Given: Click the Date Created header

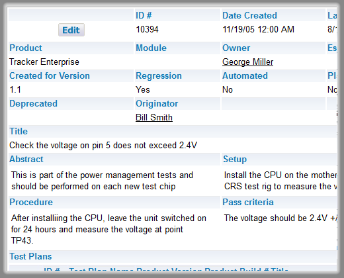Looking at the screenshot, I should click(x=249, y=15).
